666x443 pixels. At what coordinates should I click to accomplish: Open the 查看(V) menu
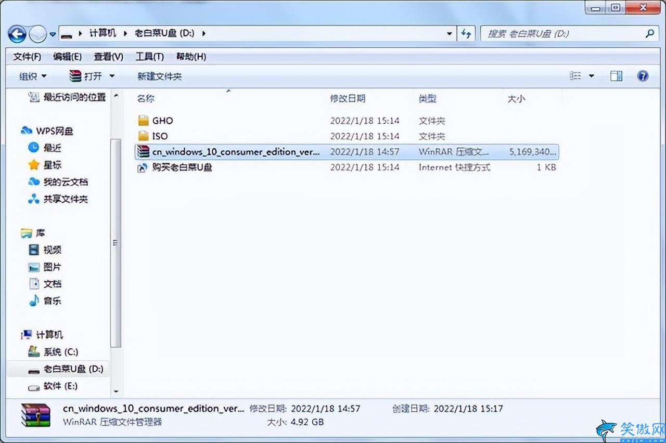tap(108, 57)
